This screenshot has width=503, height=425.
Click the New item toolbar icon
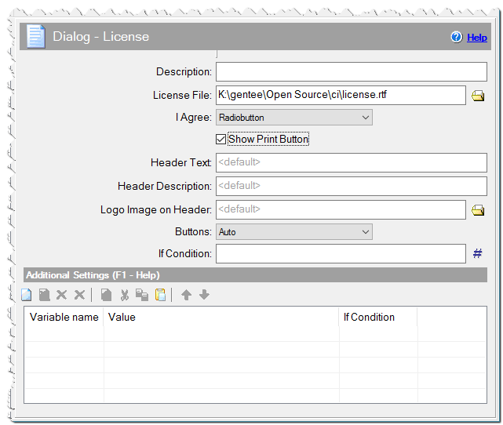pyautogui.click(x=27, y=295)
